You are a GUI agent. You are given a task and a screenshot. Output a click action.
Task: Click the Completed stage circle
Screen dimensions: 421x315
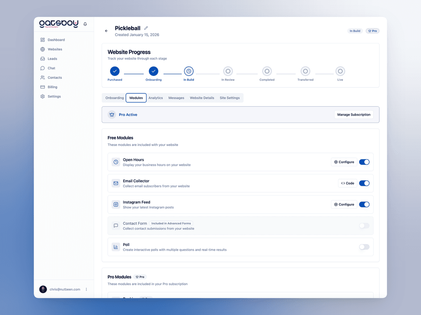click(x=267, y=71)
